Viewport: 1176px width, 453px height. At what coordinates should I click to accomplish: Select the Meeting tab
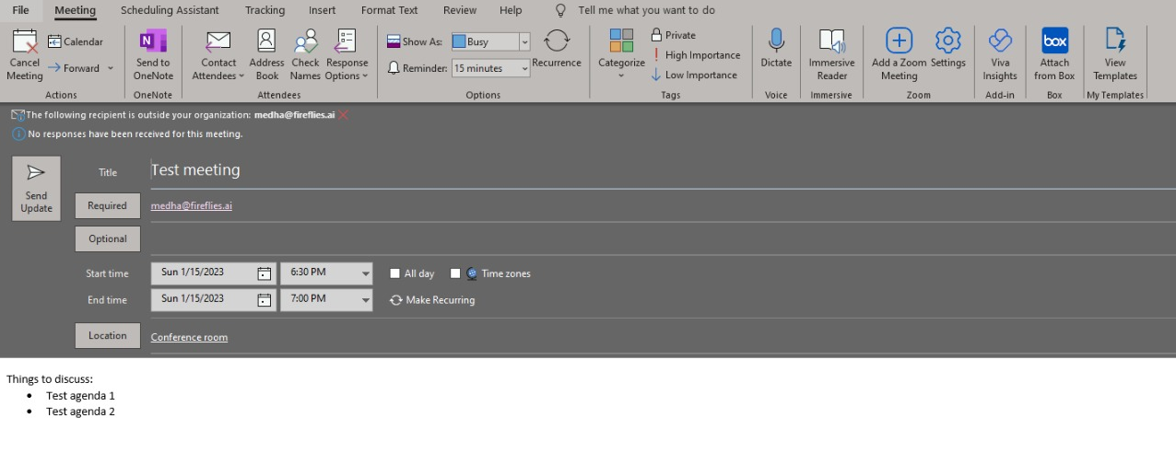click(x=75, y=10)
